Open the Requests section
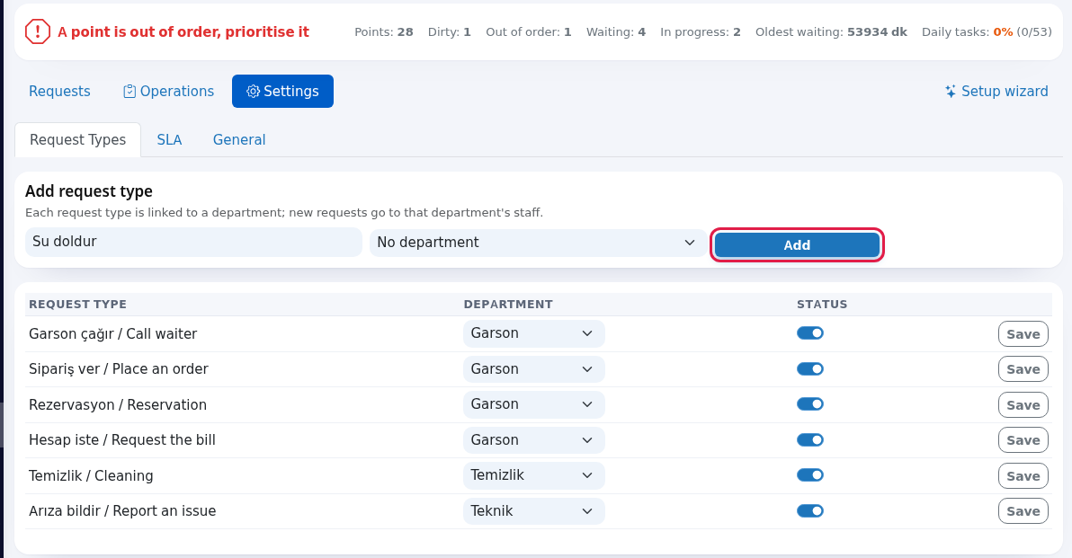The height and width of the screenshot is (558, 1072). tap(59, 92)
